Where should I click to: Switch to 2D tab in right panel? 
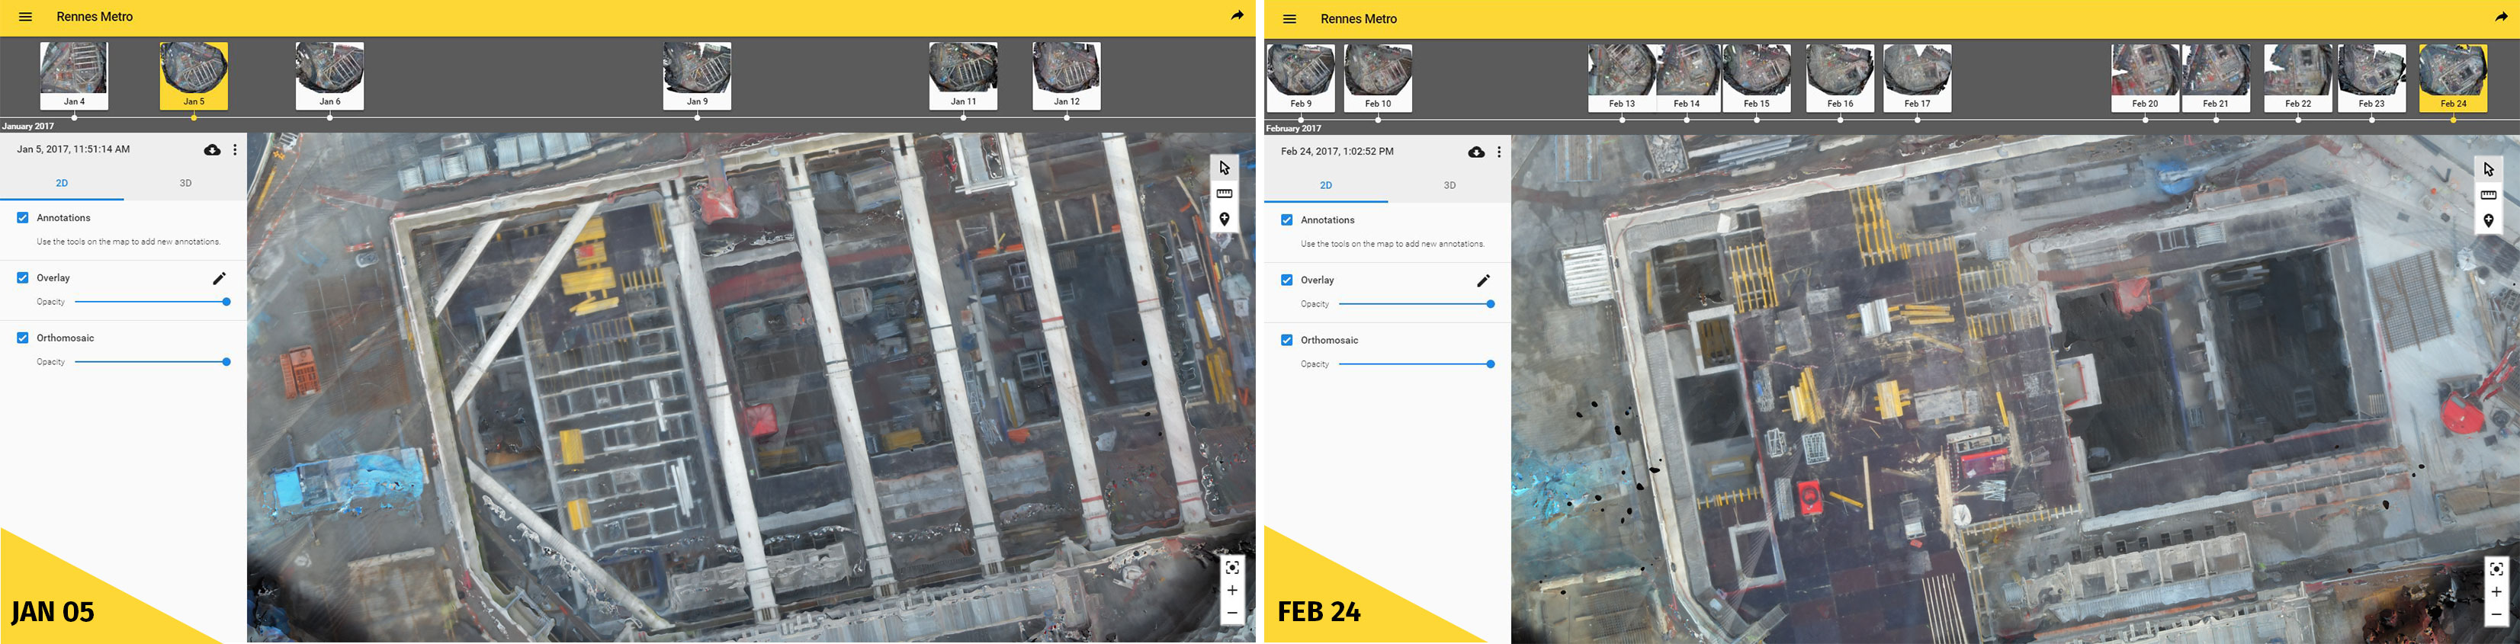point(1325,184)
